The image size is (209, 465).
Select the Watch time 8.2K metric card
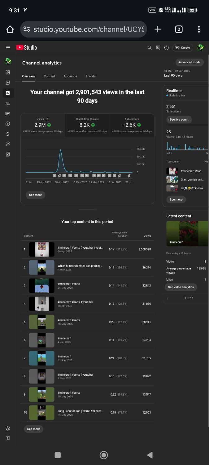87,125
